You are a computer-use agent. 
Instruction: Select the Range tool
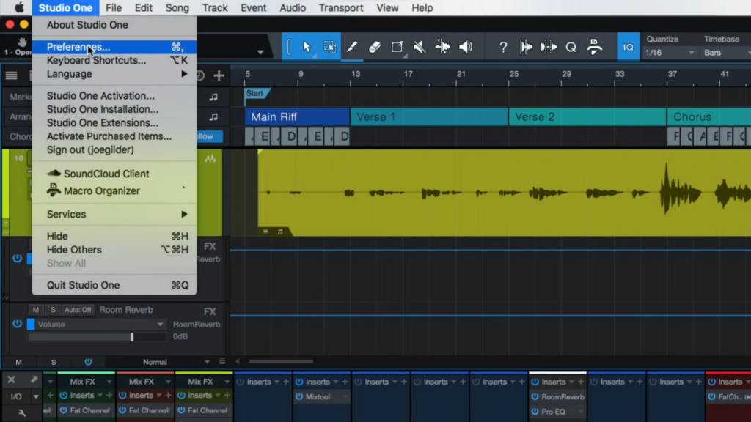[329, 47]
